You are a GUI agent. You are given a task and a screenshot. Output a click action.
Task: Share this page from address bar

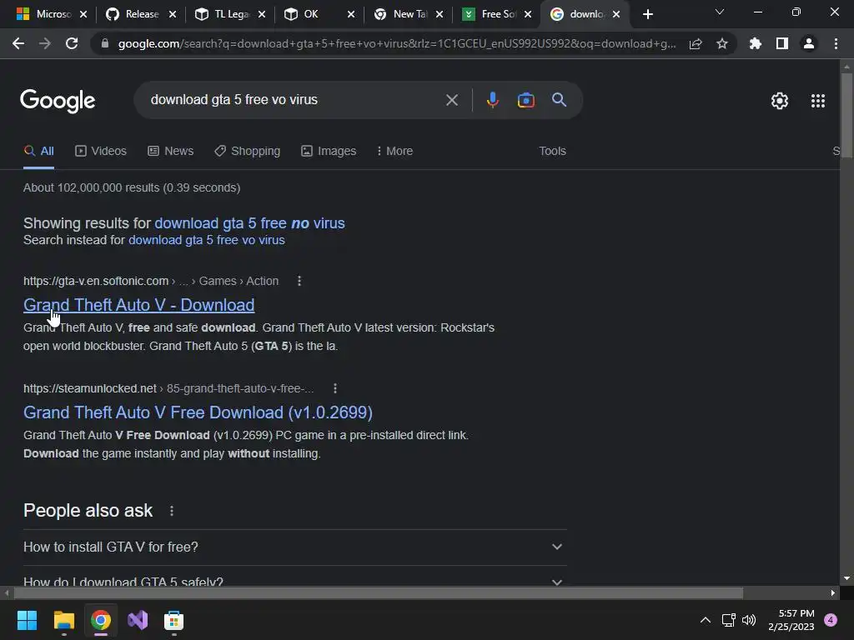click(695, 43)
